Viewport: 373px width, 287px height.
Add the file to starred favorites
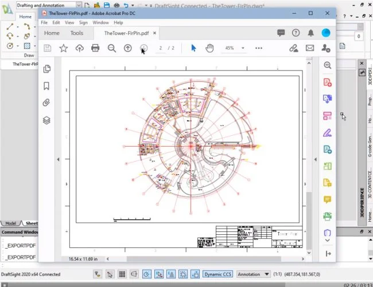pos(63,48)
